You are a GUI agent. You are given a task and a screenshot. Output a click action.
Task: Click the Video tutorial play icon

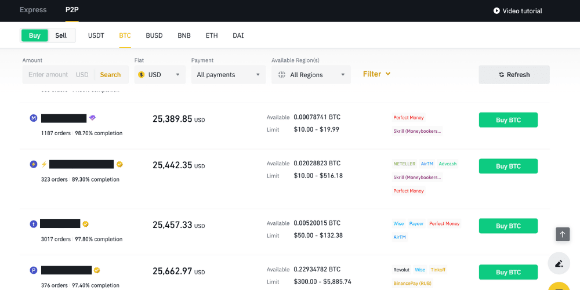click(496, 10)
